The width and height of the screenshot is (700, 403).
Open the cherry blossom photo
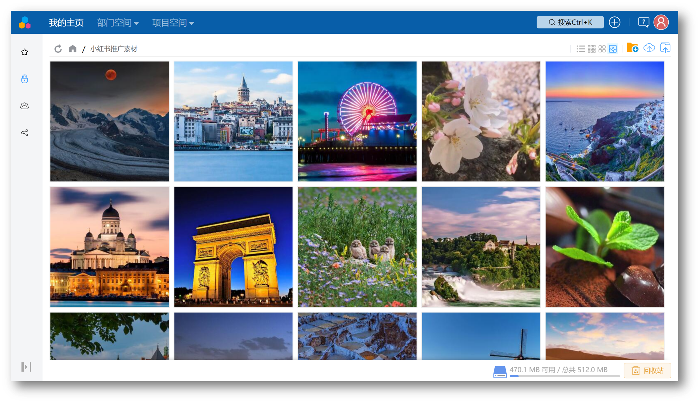(481, 121)
